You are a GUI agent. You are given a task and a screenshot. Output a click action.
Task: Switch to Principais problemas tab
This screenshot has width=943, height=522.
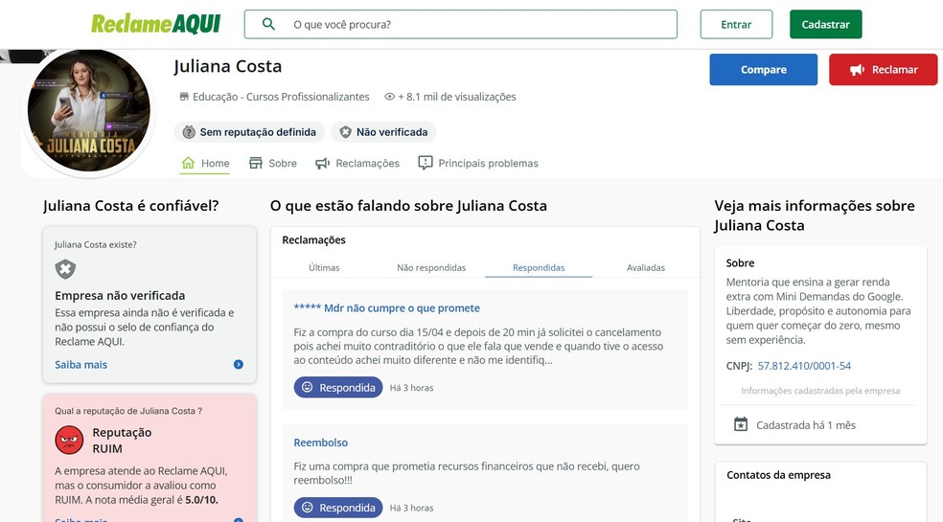pyautogui.click(x=478, y=164)
